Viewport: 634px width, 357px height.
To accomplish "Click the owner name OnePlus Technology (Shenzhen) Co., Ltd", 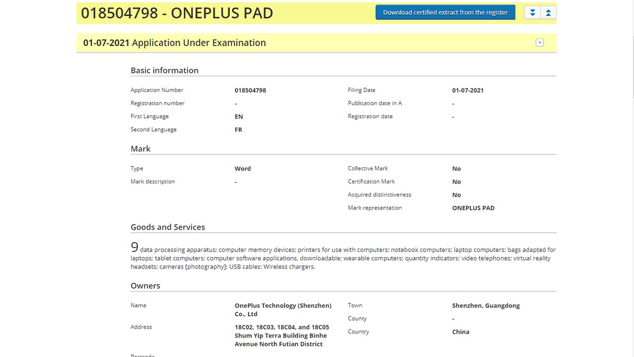I will pyautogui.click(x=283, y=309).
